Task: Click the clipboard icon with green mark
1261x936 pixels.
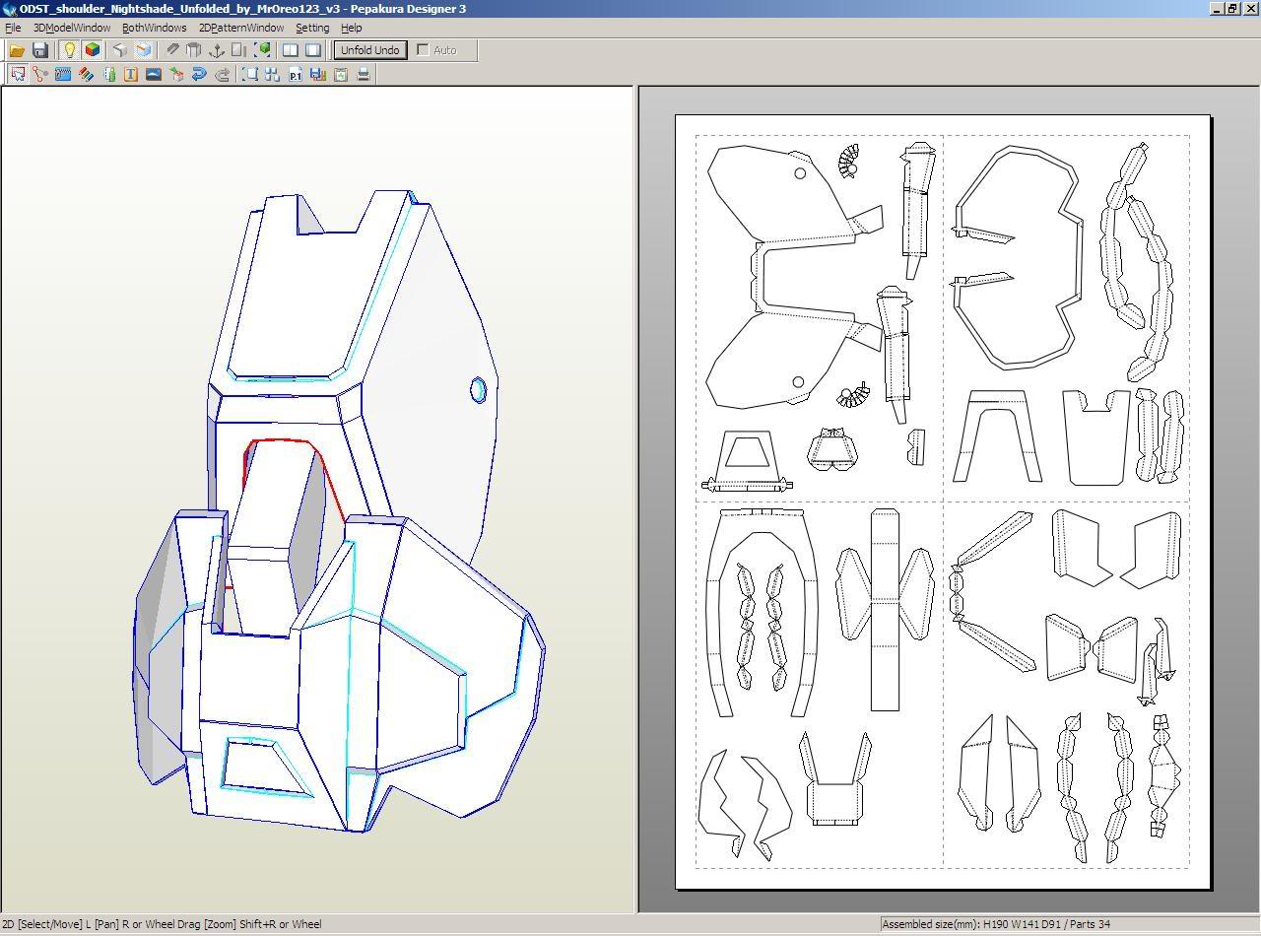Action: (341, 74)
